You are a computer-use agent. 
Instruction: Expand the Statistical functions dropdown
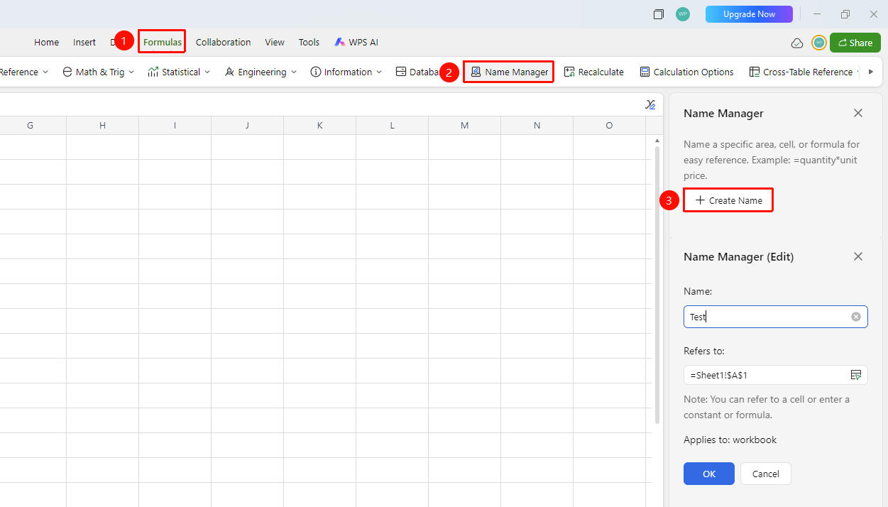[179, 72]
